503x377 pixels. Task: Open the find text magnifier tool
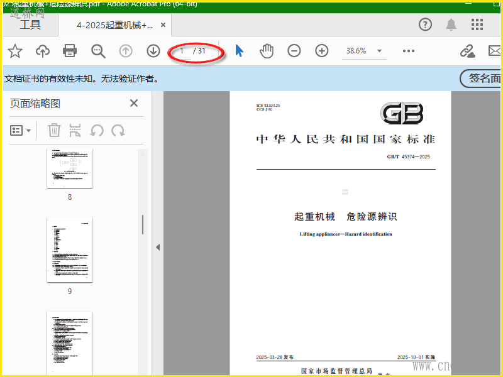point(98,51)
